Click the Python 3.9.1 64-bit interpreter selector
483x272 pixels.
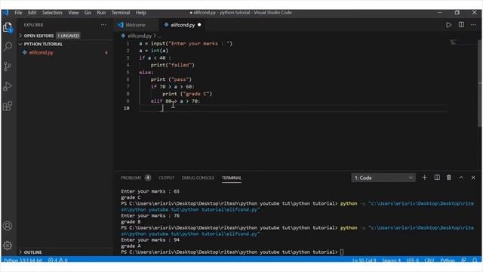pos(23,260)
